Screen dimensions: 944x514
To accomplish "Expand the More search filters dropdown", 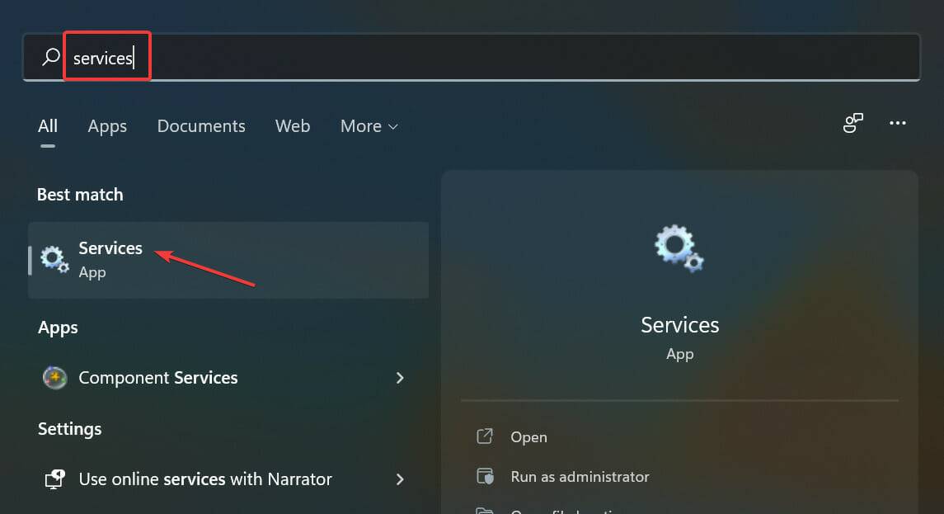I will click(369, 125).
